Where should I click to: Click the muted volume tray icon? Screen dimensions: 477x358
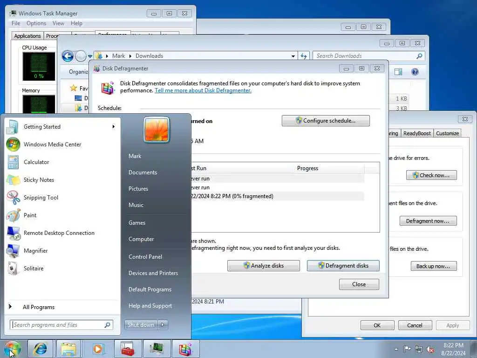pyautogui.click(x=430, y=350)
